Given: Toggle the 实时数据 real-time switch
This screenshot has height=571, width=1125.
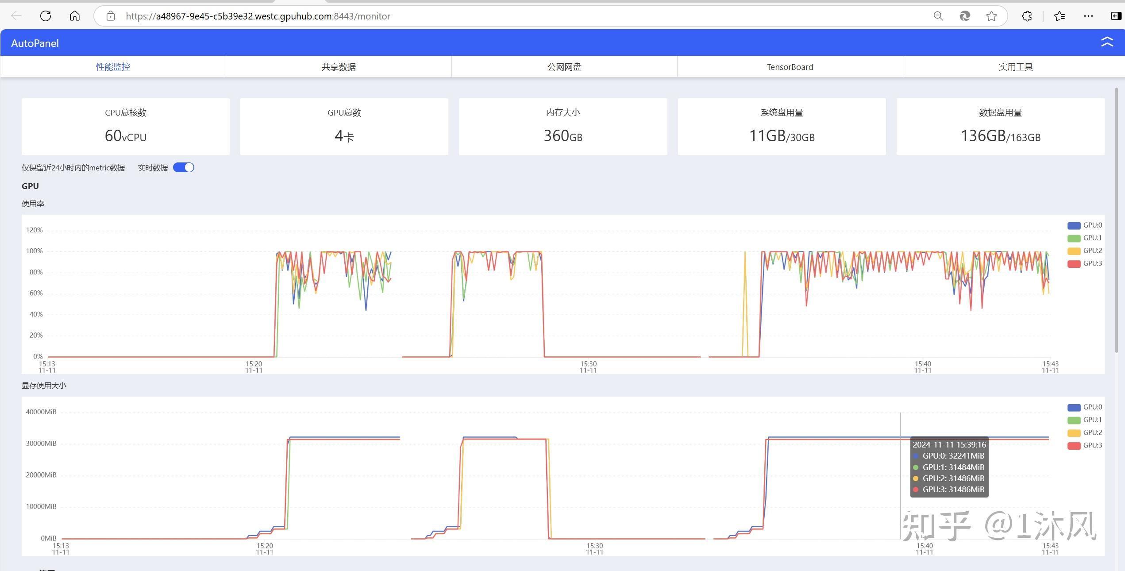Looking at the screenshot, I should pyautogui.click(x=184, y=168).
